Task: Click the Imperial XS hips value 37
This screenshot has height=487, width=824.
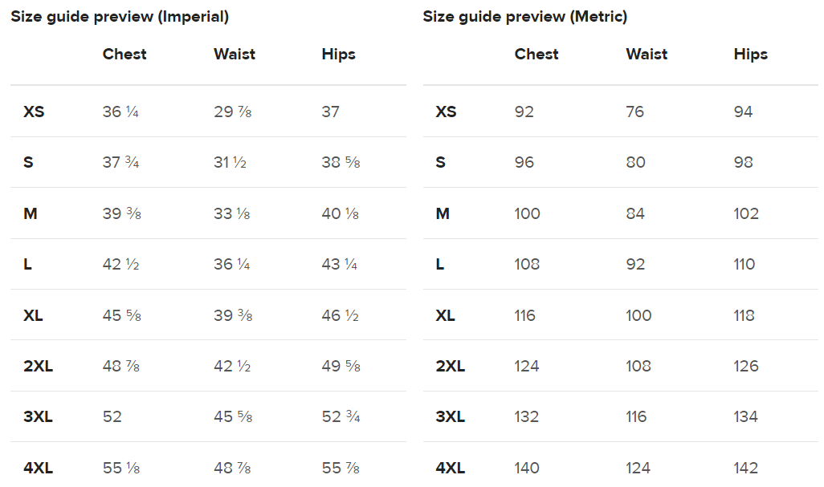Action: [330, 112]
